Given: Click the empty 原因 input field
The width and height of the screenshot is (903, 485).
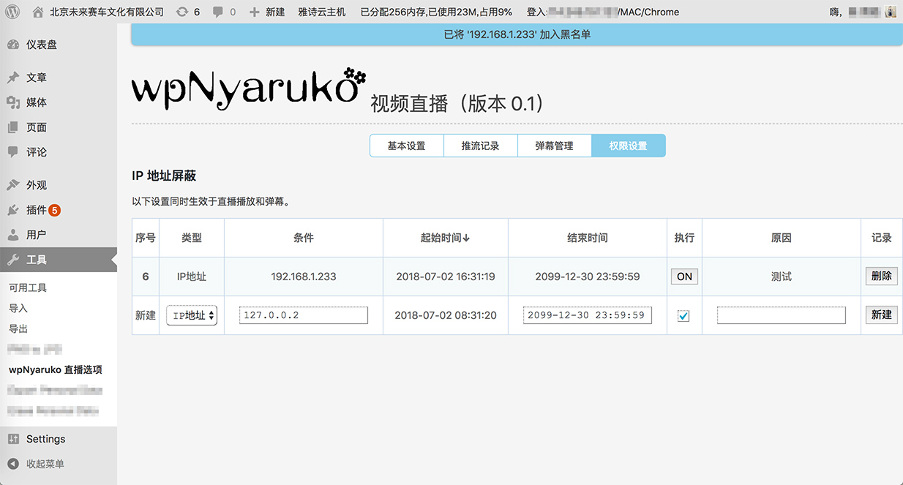Looking at the screenshot, I should pos(782,315).
